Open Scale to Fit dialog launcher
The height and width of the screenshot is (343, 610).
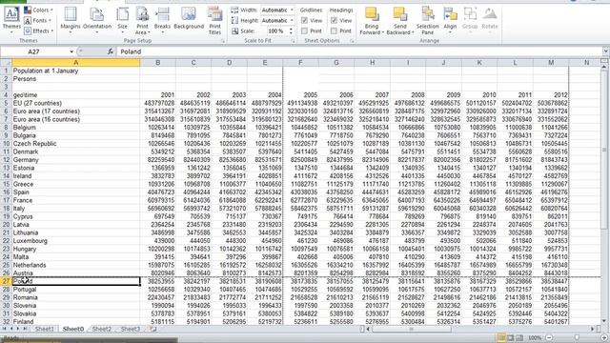[293, 41]
